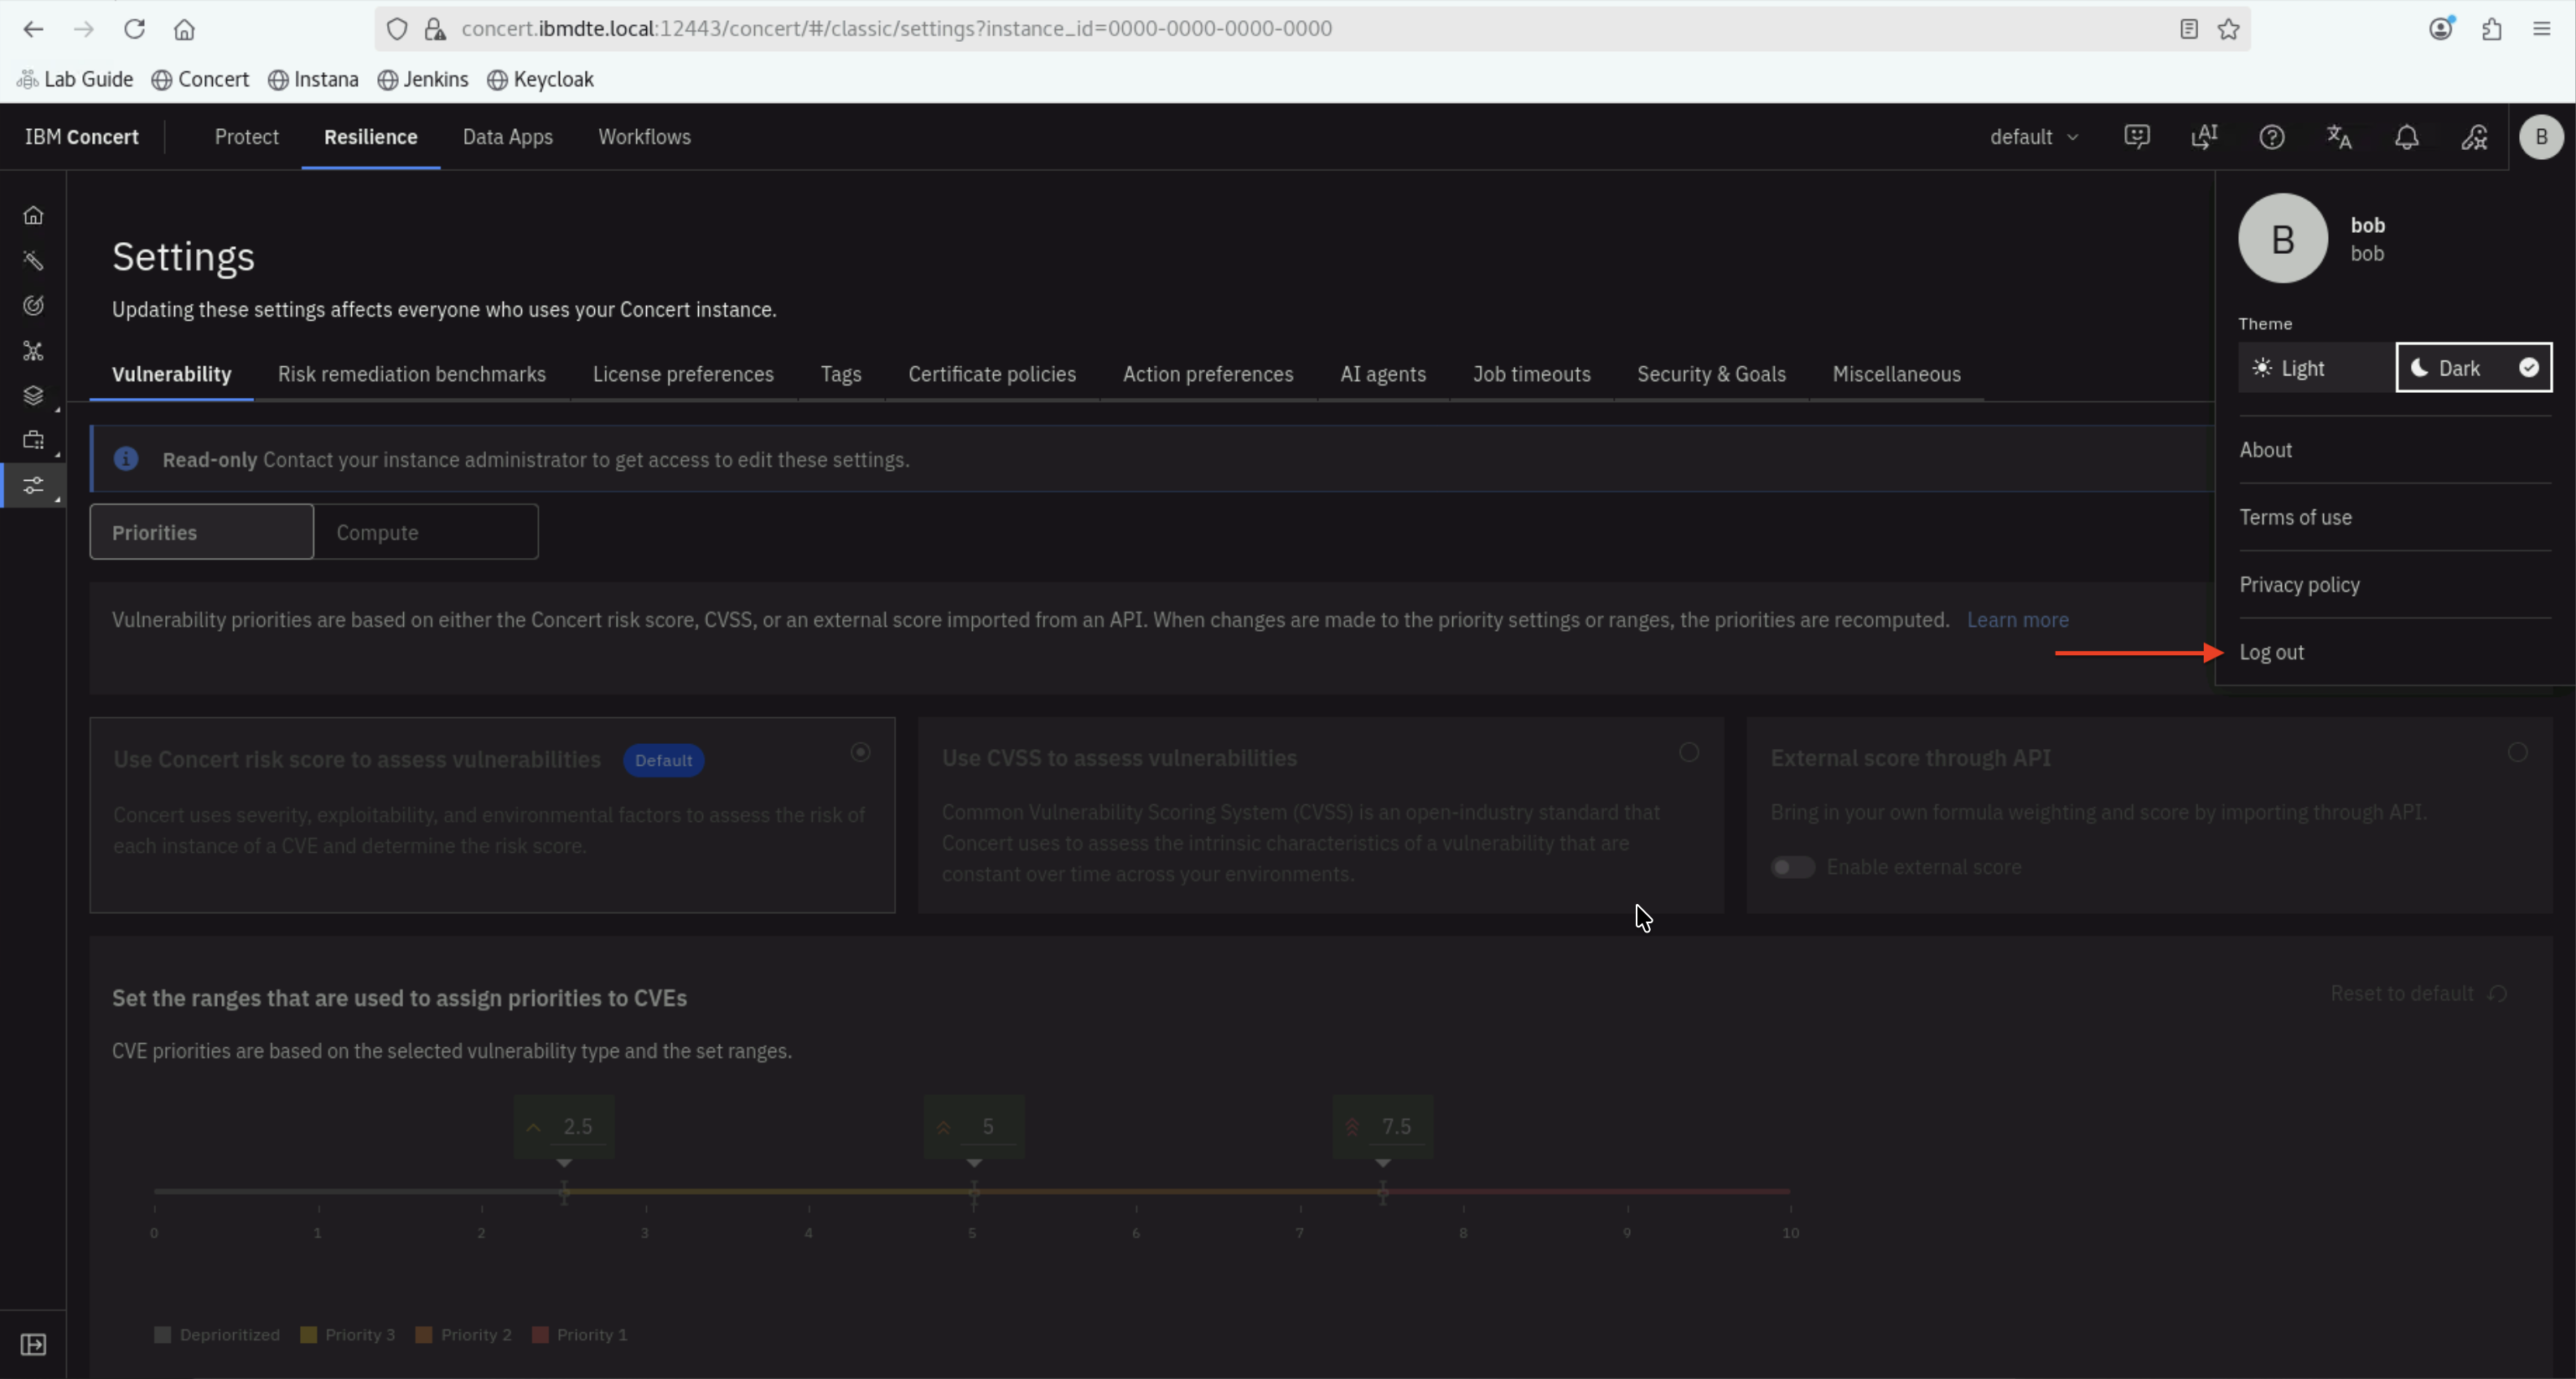Bookmark this page with the star icon

coord(2228,29)
